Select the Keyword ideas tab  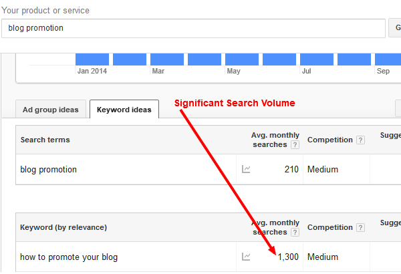coord(124,110)
